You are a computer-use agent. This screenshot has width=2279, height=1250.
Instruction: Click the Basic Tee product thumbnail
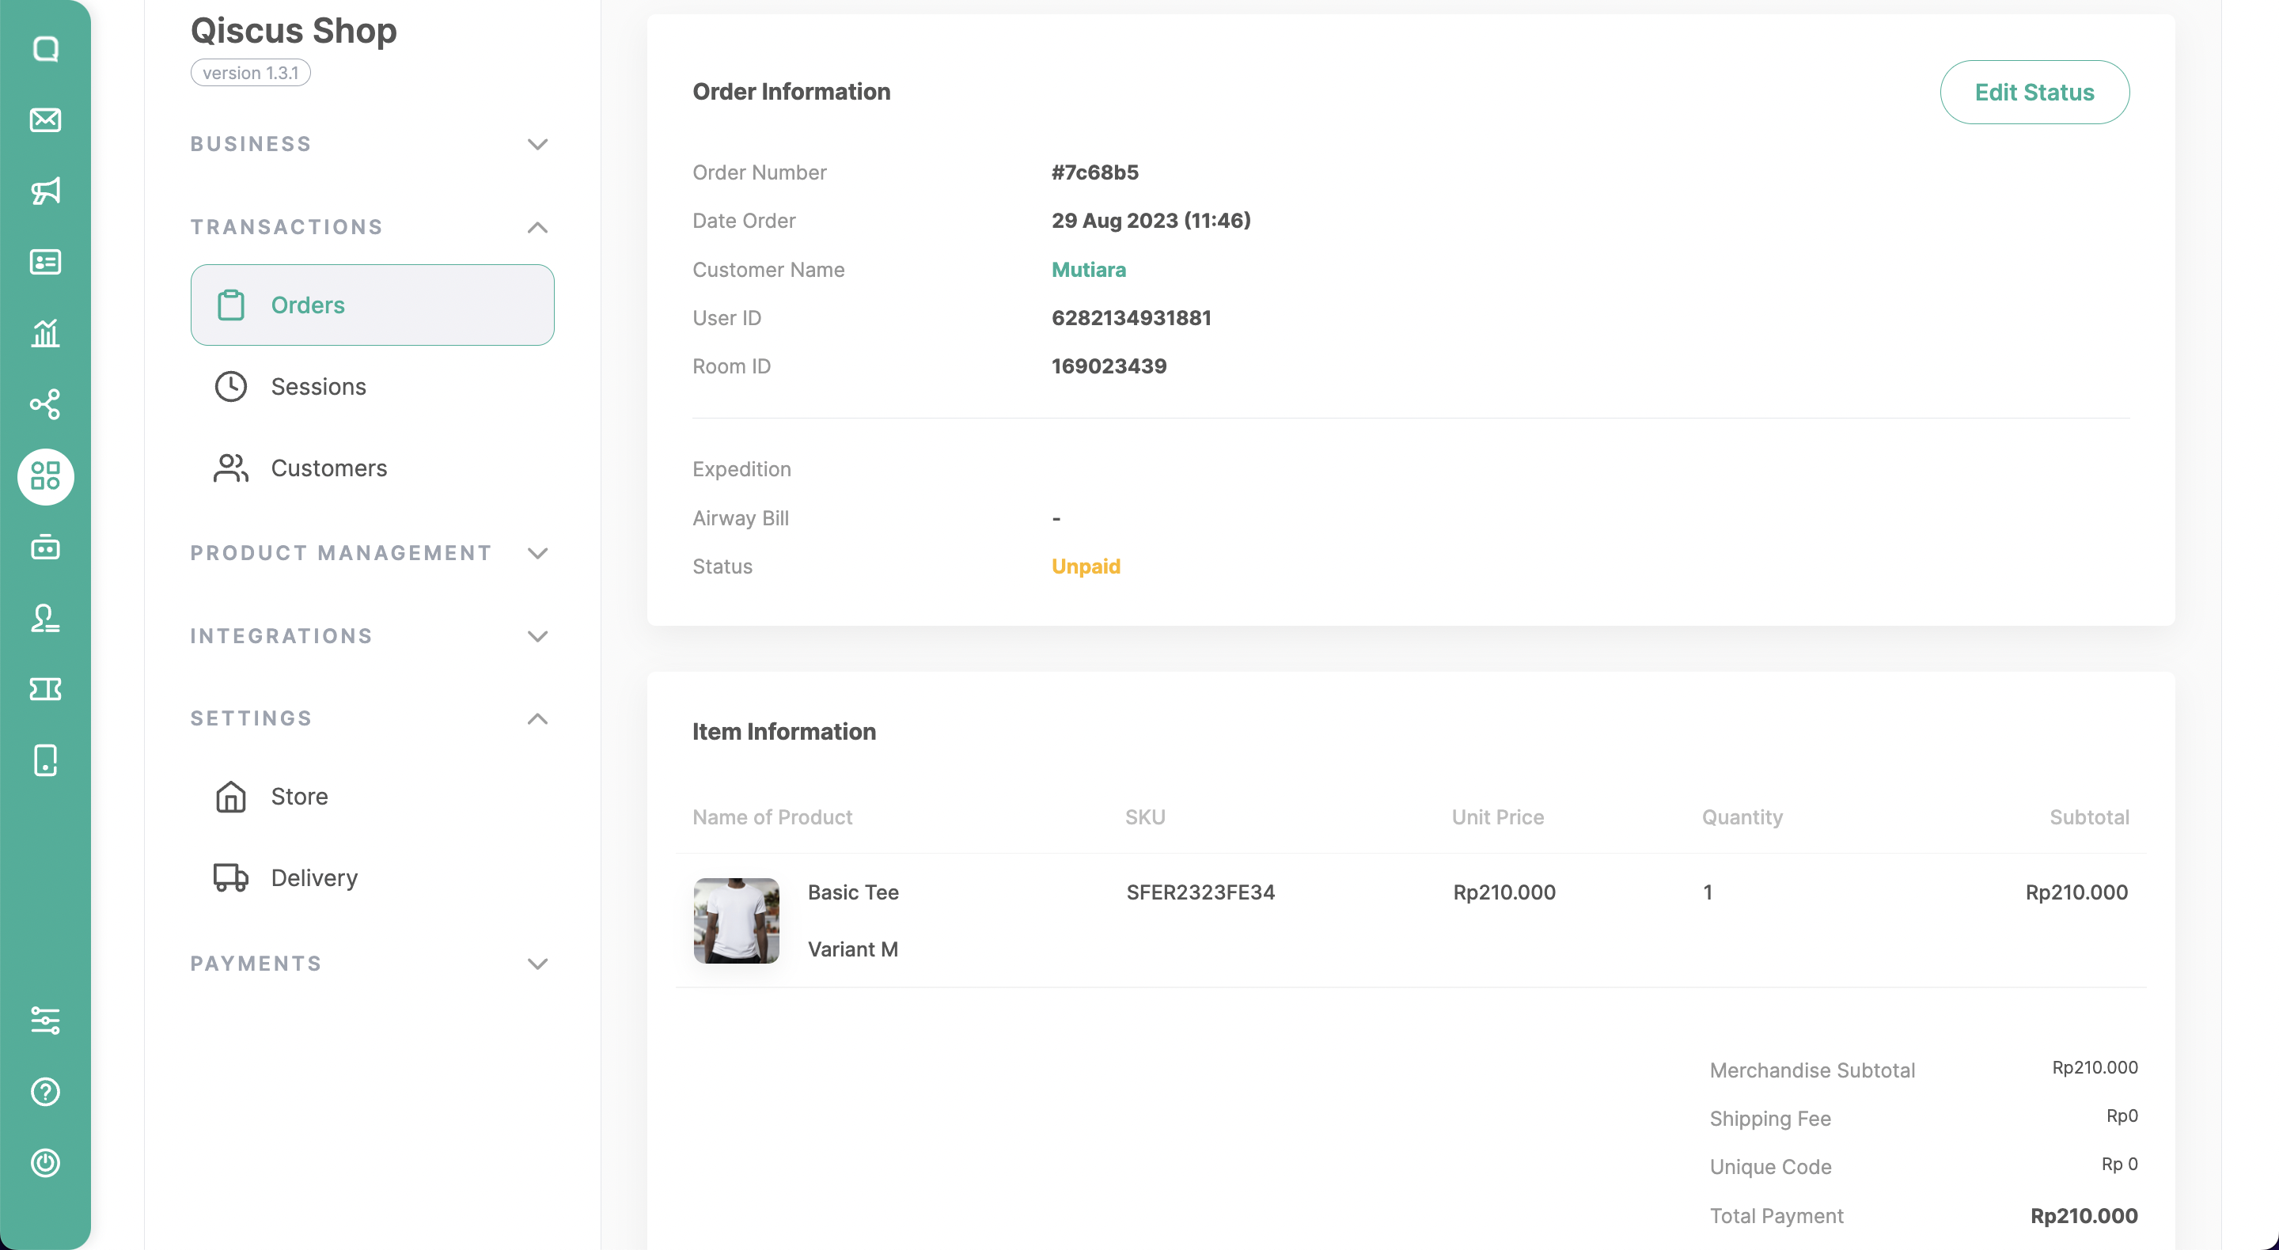point(736,920)
